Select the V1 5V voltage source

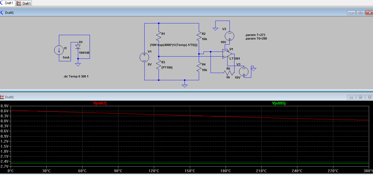coord(144,57)
